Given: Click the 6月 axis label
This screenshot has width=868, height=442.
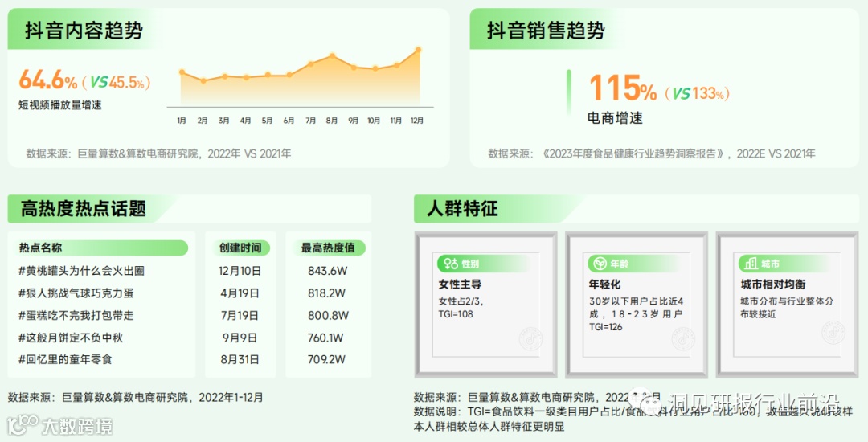Looking at the screenshot, I should pyautogui.click(x=289, y=121).
